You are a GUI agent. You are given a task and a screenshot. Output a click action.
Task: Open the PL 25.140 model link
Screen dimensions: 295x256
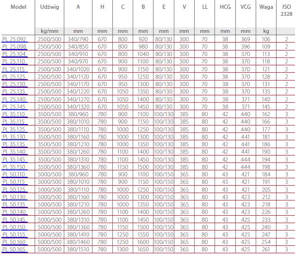[14, 99]
